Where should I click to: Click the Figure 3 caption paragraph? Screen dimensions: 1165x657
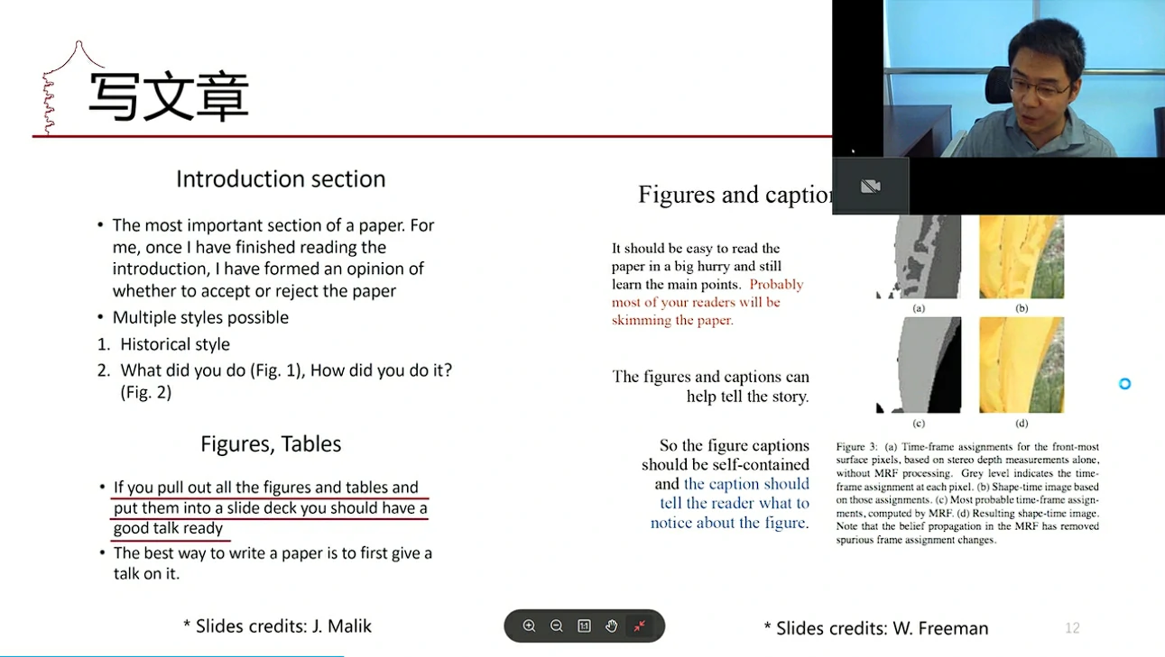click(x=967, y=493)
